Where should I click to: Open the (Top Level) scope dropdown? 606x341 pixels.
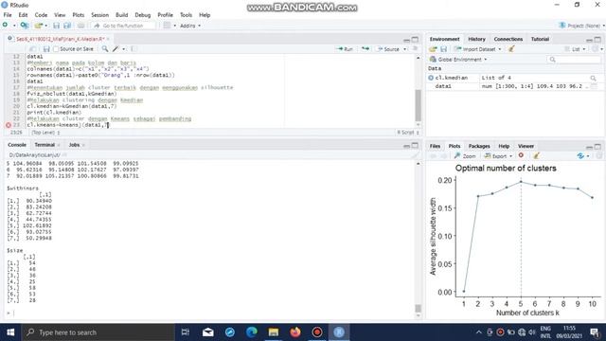click(x=45, y=133)
